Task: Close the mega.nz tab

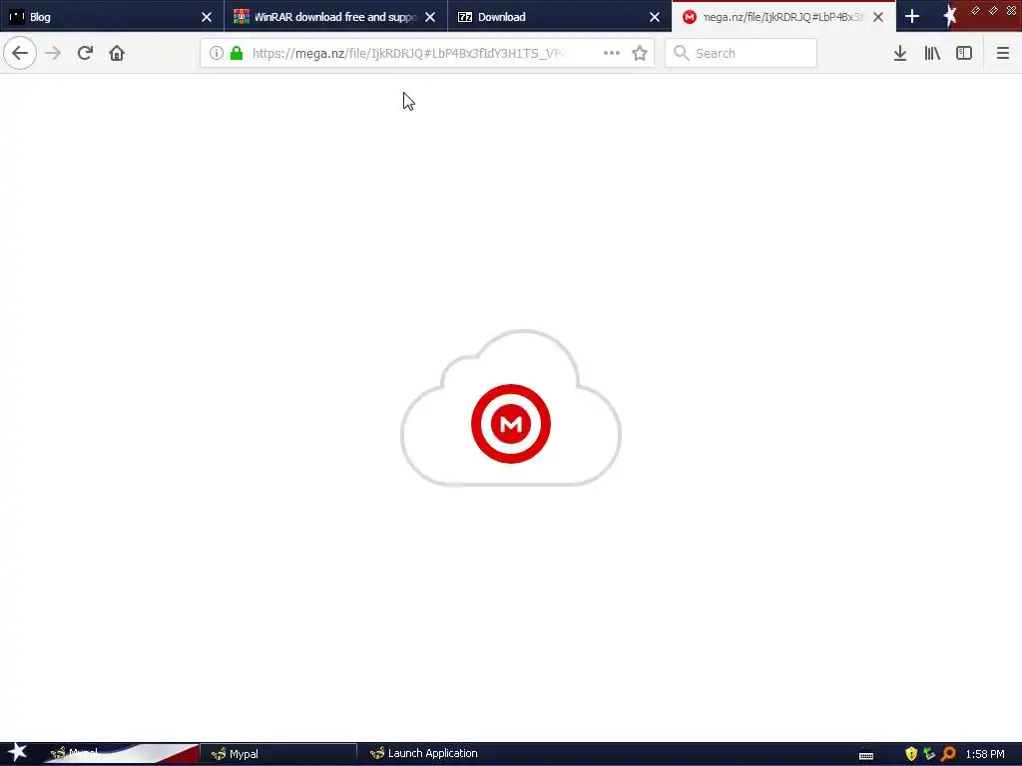Action: [x=878, y=17]
